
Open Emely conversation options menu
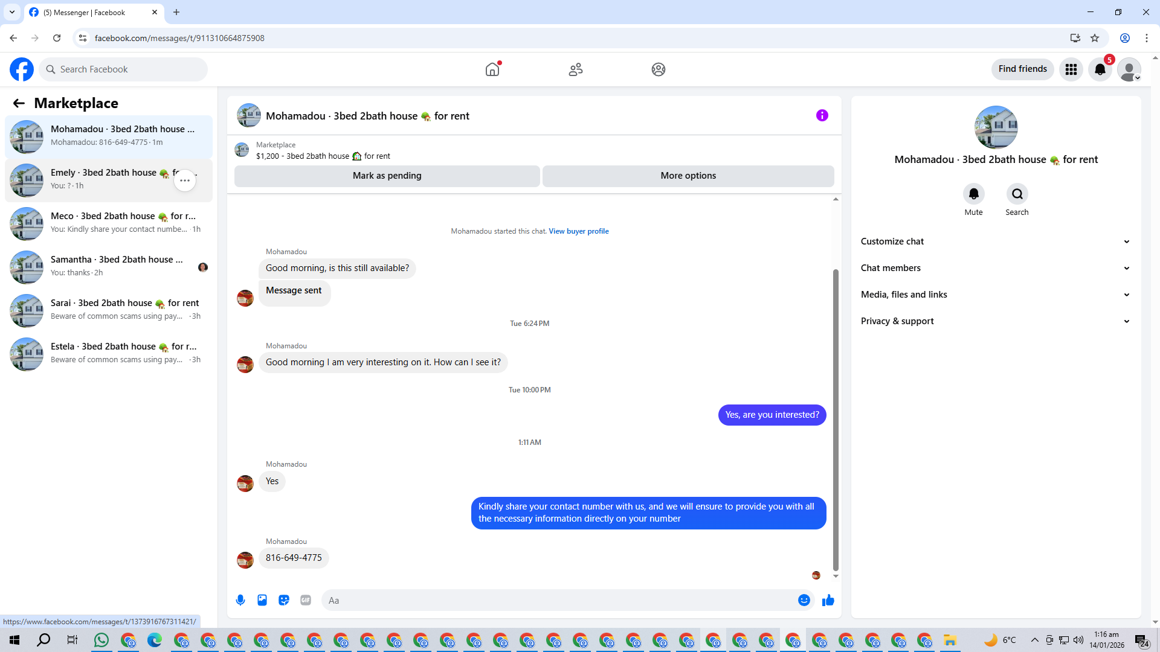pos(185,181)
